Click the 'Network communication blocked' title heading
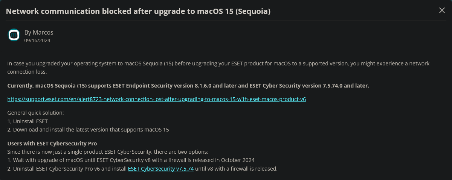452x180 pixels. coord(138,11)
